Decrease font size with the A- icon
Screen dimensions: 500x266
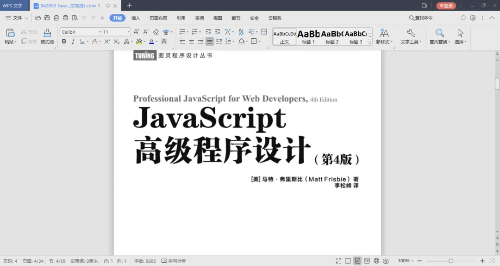click(146, 32)
